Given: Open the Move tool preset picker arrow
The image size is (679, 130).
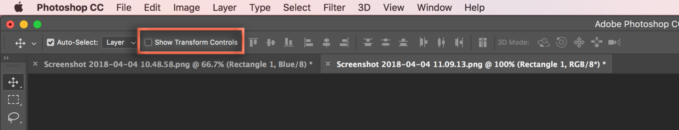Looking at the screenshot, I should click(x=34, y=43).
